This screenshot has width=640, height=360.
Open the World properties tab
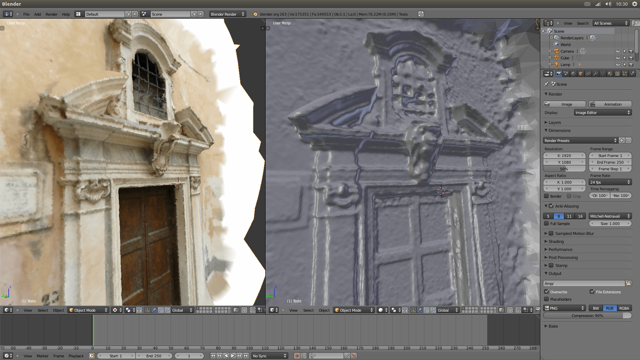point(573,74)
